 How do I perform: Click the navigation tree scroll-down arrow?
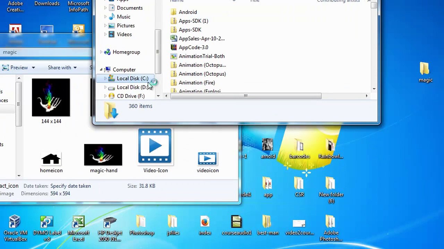[x=158, y=96]
